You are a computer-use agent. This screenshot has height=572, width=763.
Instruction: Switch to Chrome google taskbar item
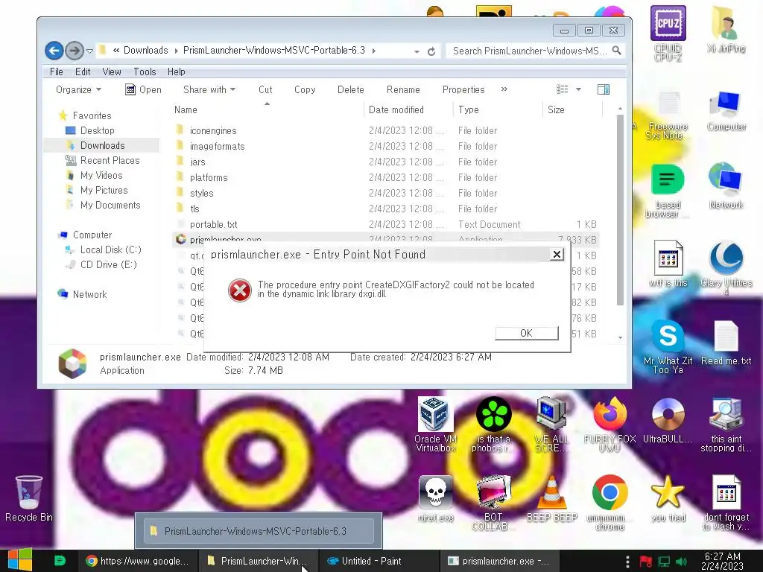coord(138,561)
